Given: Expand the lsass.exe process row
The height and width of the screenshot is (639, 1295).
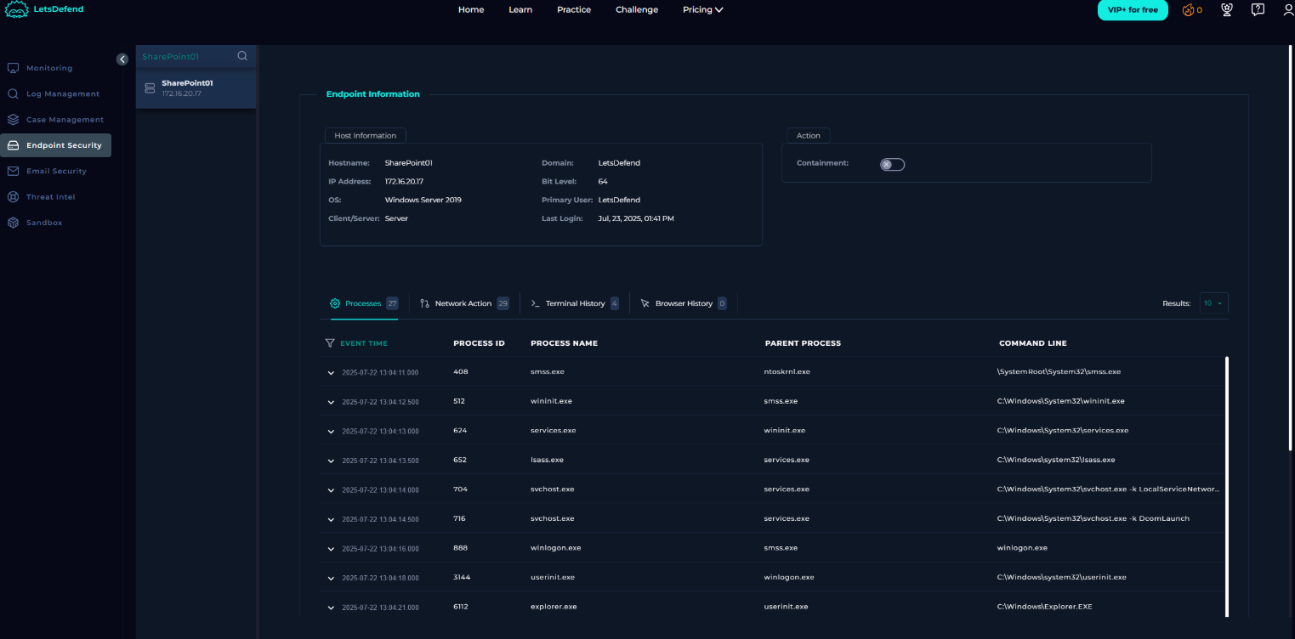Looking at the screenshot, I should [x=331, y=461].
